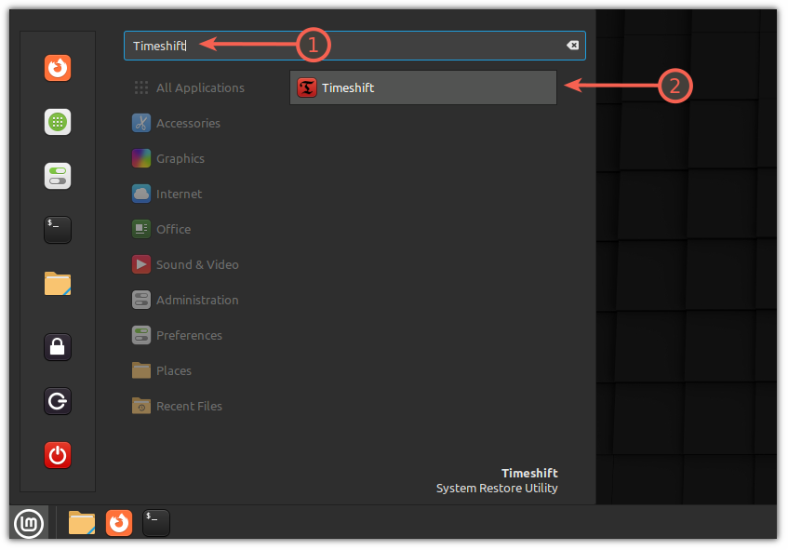Launch the Timeshift search result
Screen dimensions: 788x550
423,87
